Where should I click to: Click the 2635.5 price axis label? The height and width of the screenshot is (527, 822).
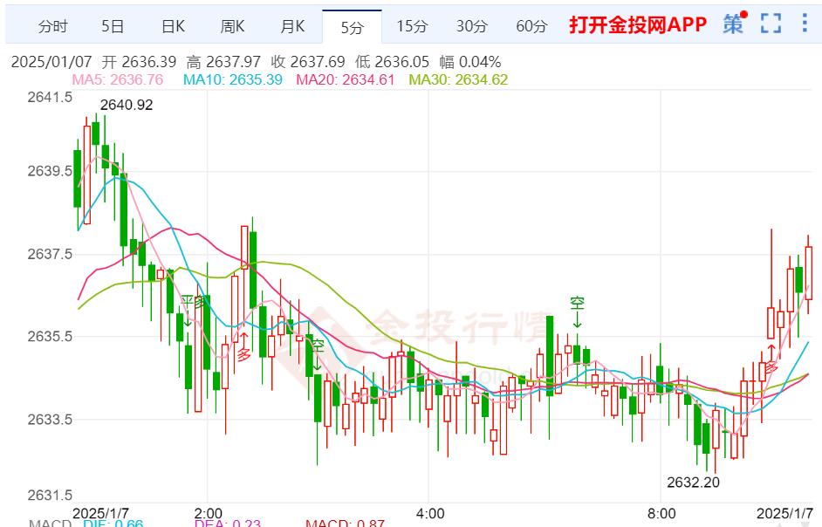pos(50,336)
